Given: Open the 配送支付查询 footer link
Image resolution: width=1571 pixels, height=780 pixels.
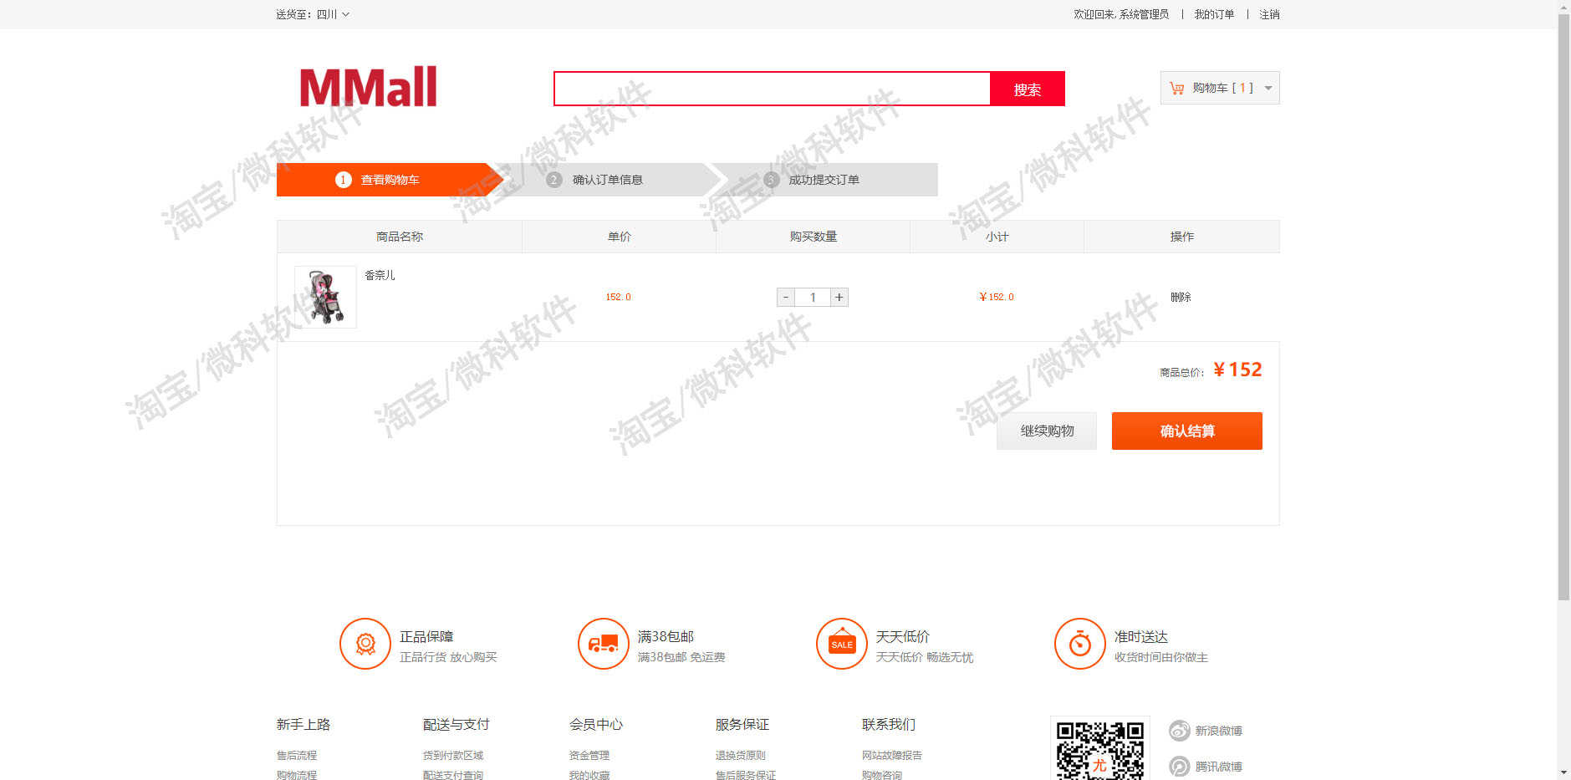Looking at the screenshot, I should pos(453,775).
